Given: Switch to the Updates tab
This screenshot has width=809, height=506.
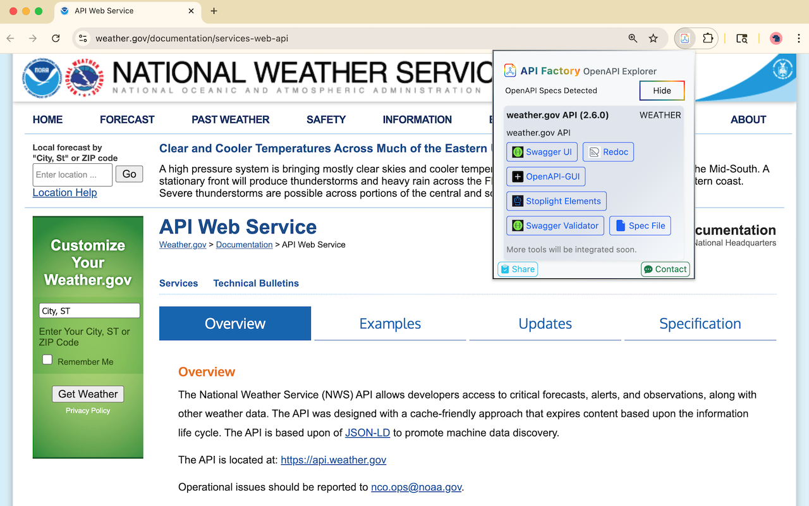Looking at the screenshot, I should (545, 323).
